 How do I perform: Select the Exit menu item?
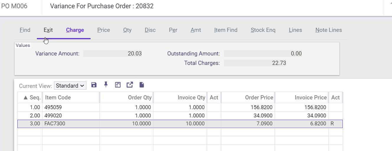(48, 30)
